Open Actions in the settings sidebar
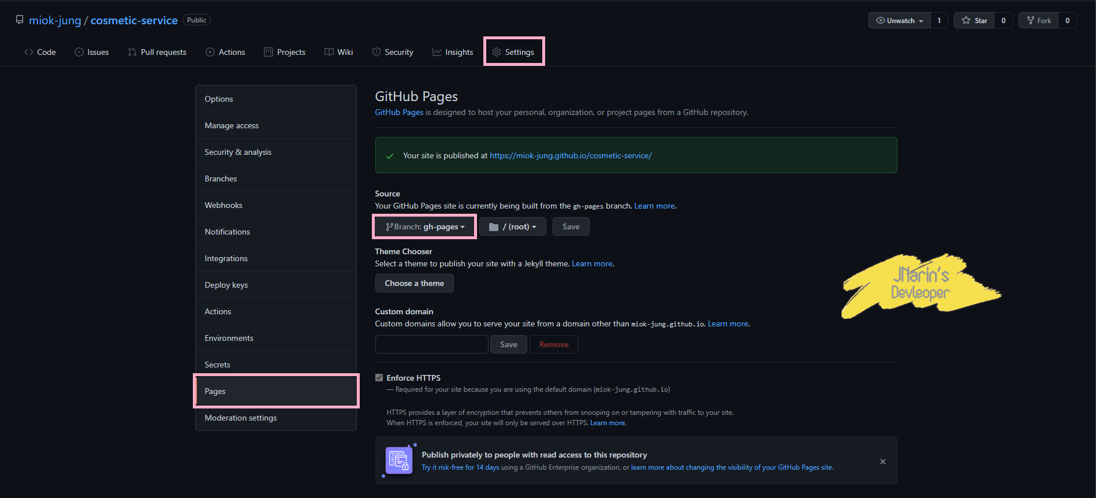The width and height of the screenshot is (1096, 498). pos(276,311)
